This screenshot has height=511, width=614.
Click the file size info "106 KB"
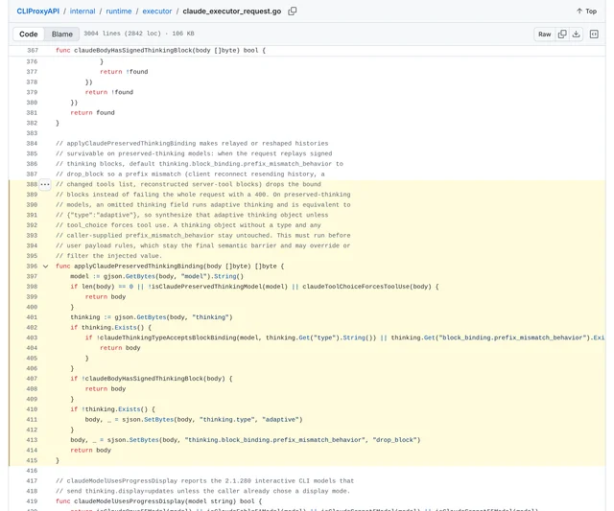[183, 34]
